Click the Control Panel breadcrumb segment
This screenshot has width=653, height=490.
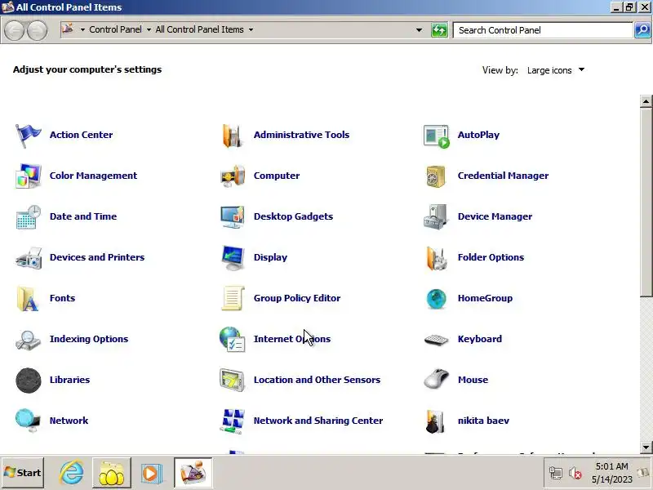115,29
